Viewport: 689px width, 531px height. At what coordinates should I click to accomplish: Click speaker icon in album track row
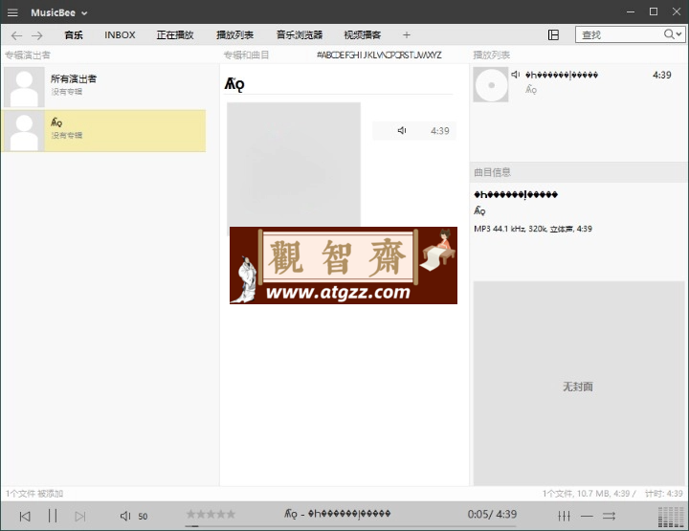(402, 130)
